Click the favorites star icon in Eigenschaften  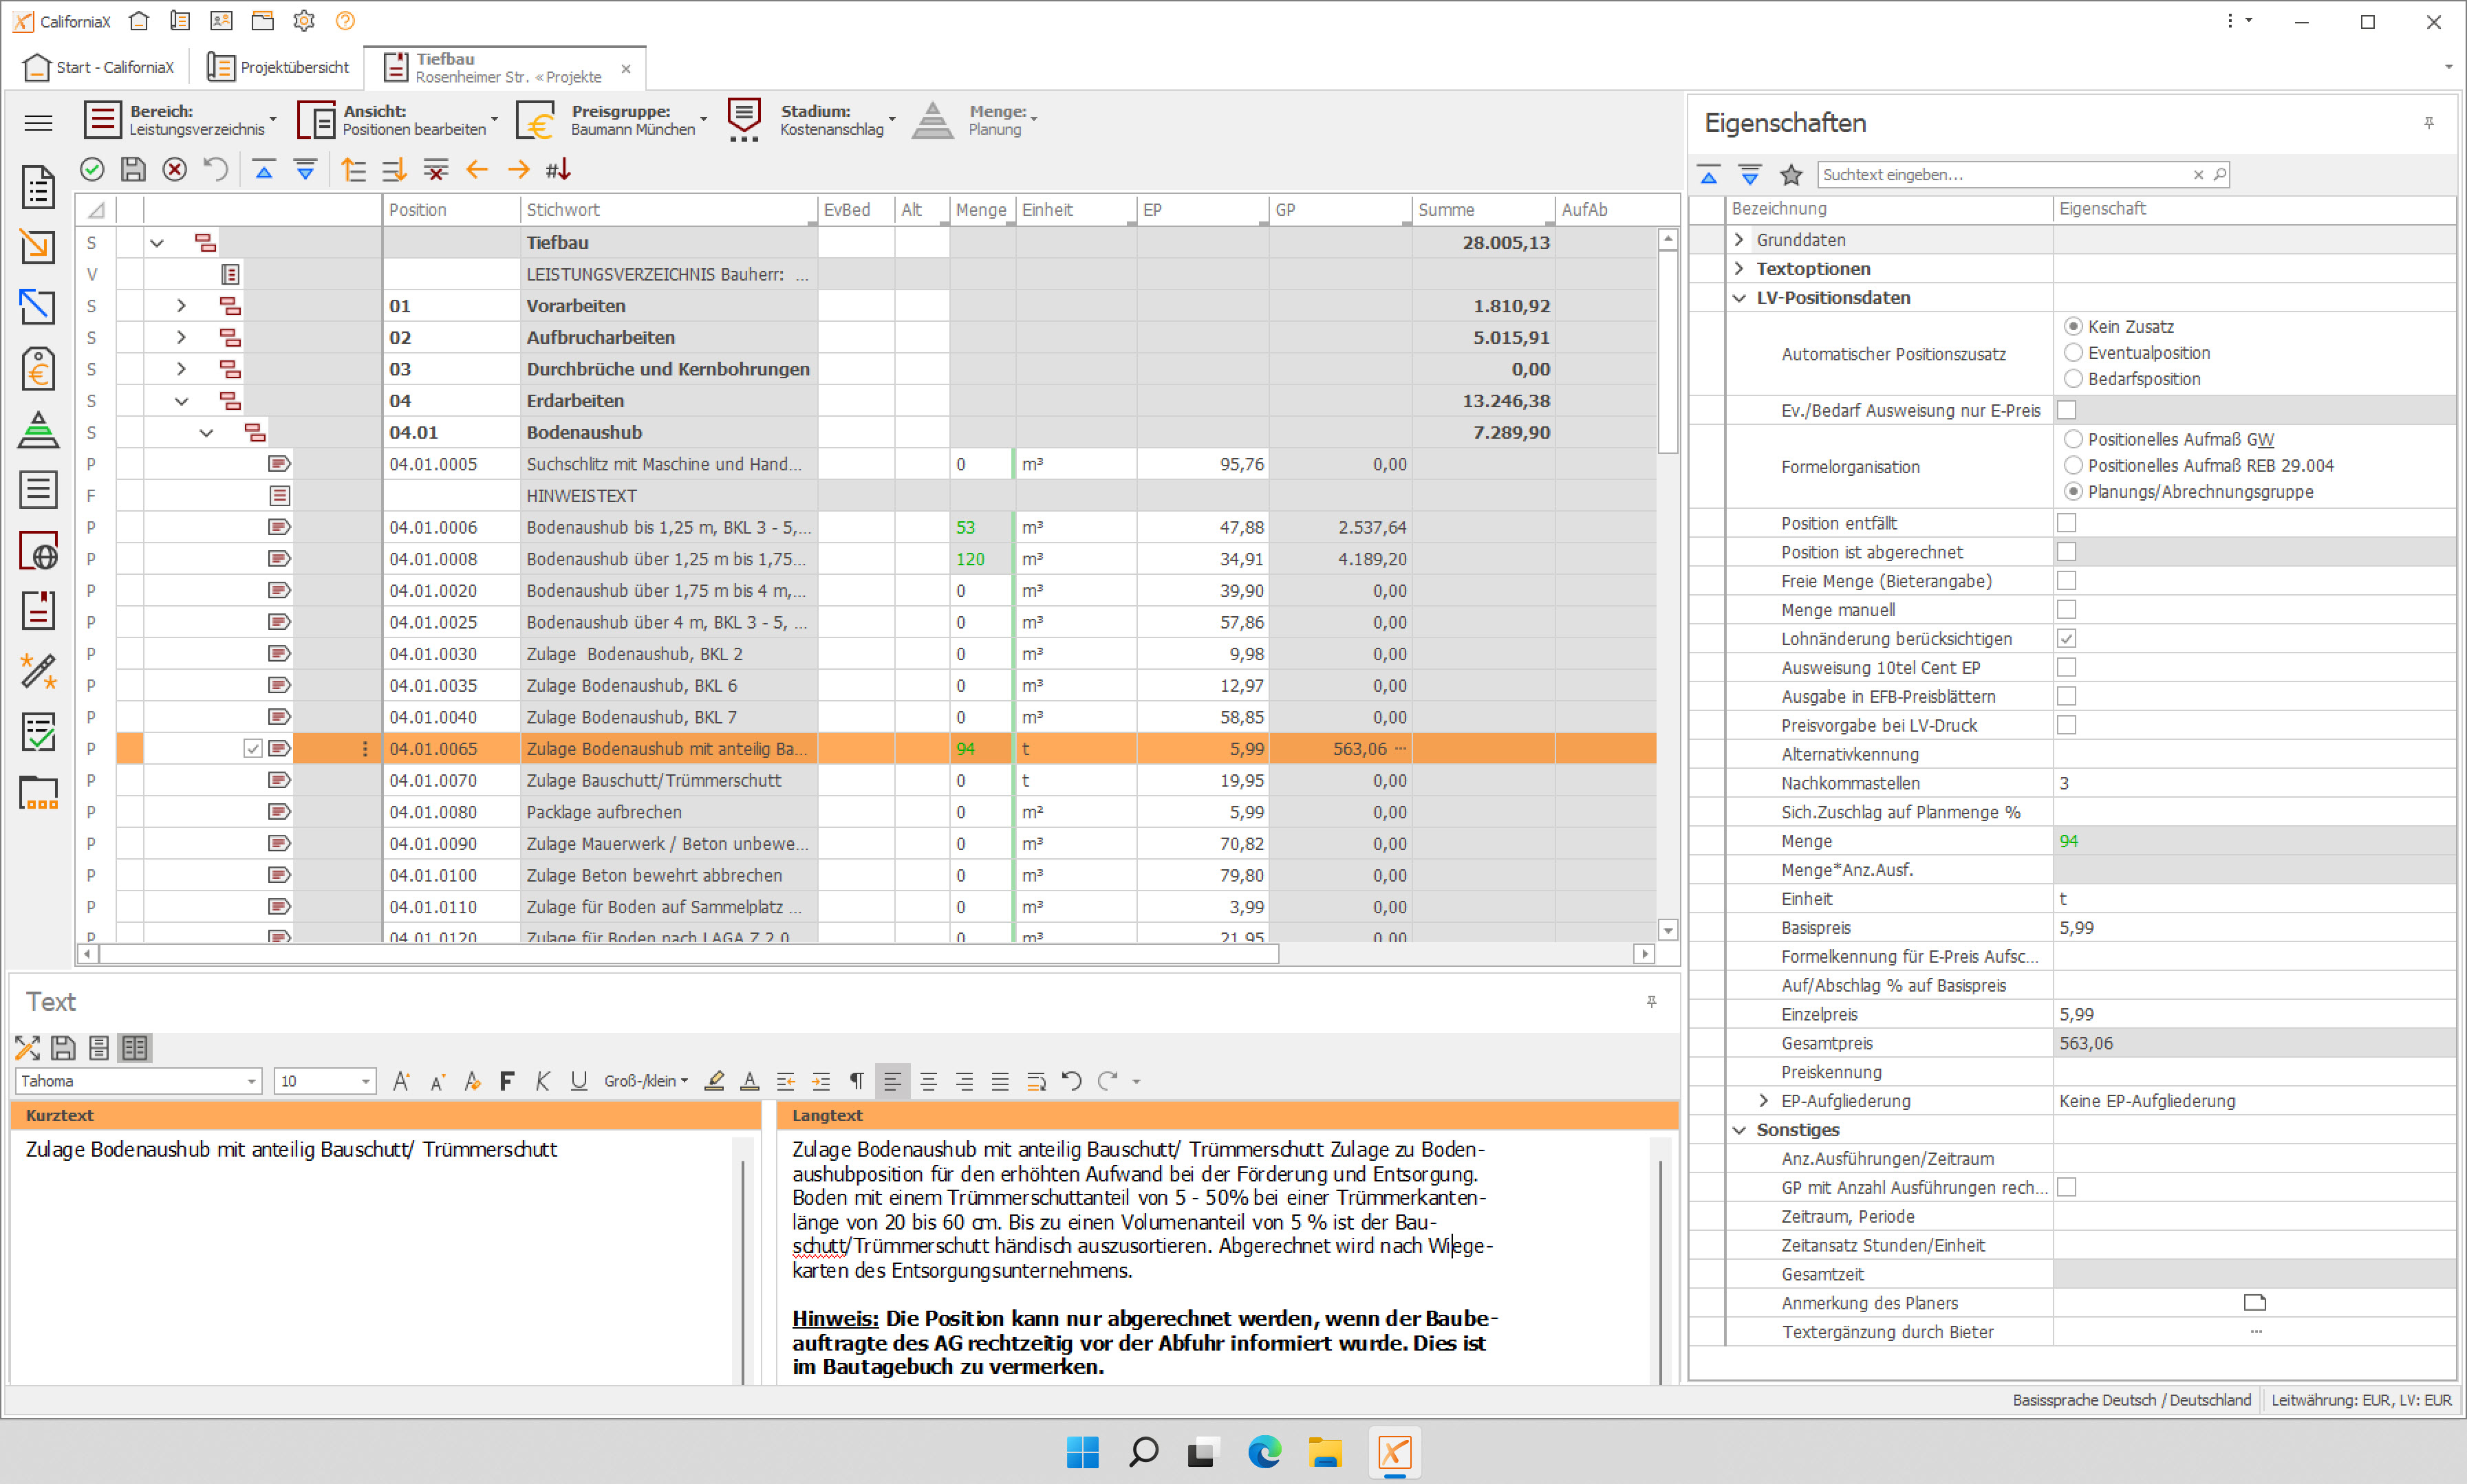(1791, 175)
